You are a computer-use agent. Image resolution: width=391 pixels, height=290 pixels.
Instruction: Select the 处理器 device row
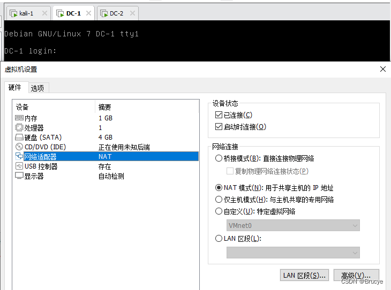pos(106,127)
